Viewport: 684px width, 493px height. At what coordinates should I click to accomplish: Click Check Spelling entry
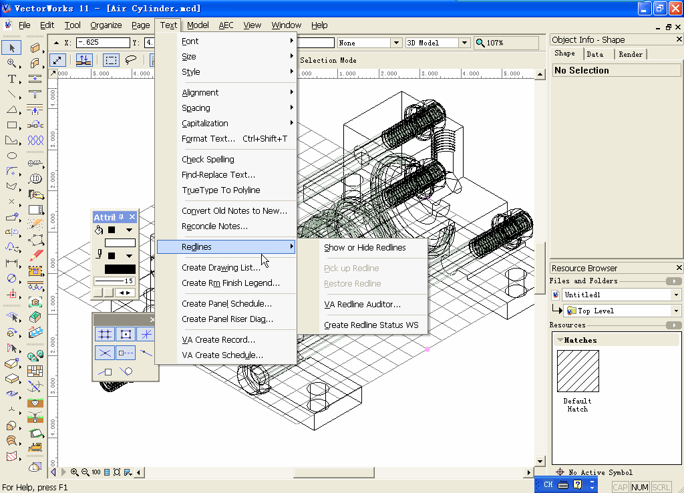coord(208,159)
